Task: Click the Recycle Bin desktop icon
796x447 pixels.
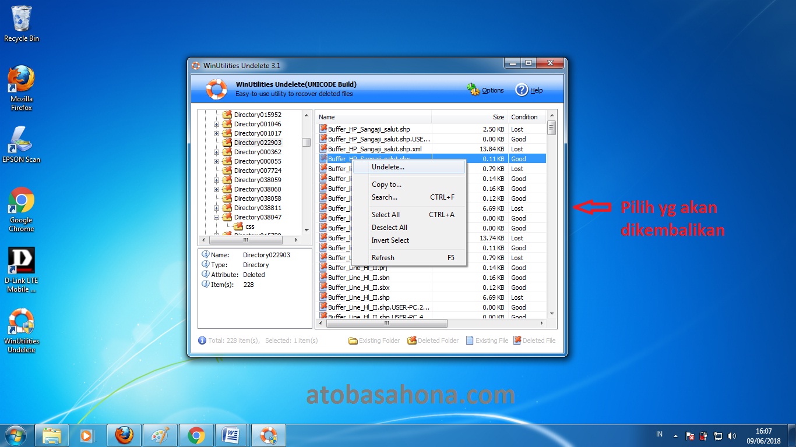Action: click(22, 24)
